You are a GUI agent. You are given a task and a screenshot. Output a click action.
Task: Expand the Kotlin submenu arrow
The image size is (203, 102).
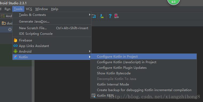point(89,57)
